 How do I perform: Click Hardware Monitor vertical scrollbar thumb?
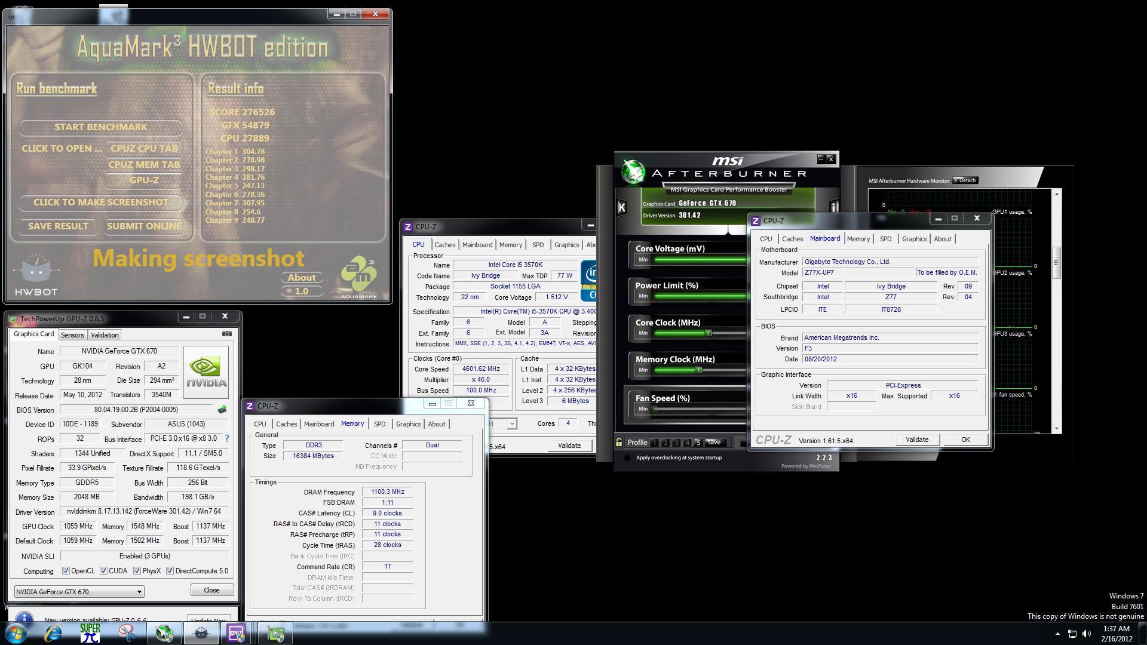pos(1056,263)
